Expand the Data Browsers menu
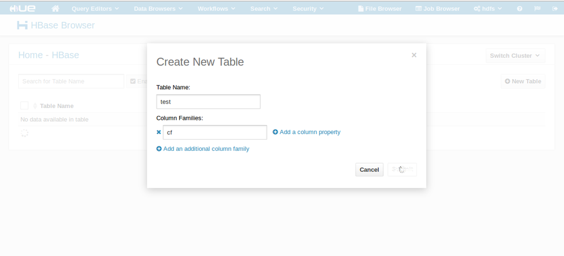Viewport: 564px width, 256px height. click(x=158, y=8)
